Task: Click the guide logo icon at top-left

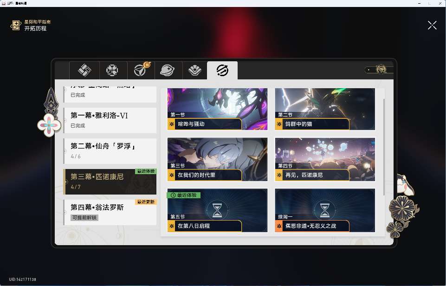Action: [x=16, y=25]
